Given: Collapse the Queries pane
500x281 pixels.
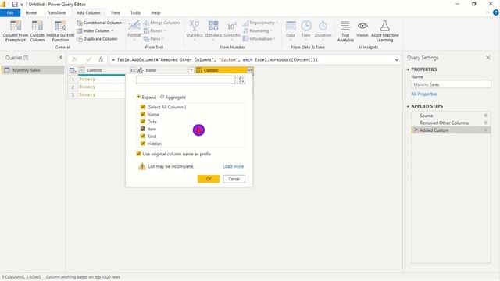Looking at the screenshot, I should point(61,57).
